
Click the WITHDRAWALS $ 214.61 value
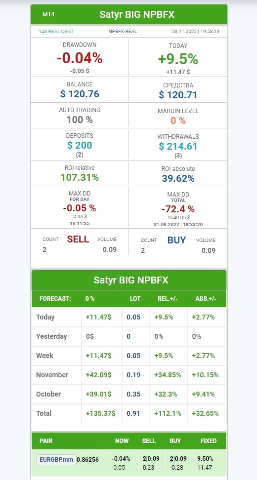pos(178,146)
